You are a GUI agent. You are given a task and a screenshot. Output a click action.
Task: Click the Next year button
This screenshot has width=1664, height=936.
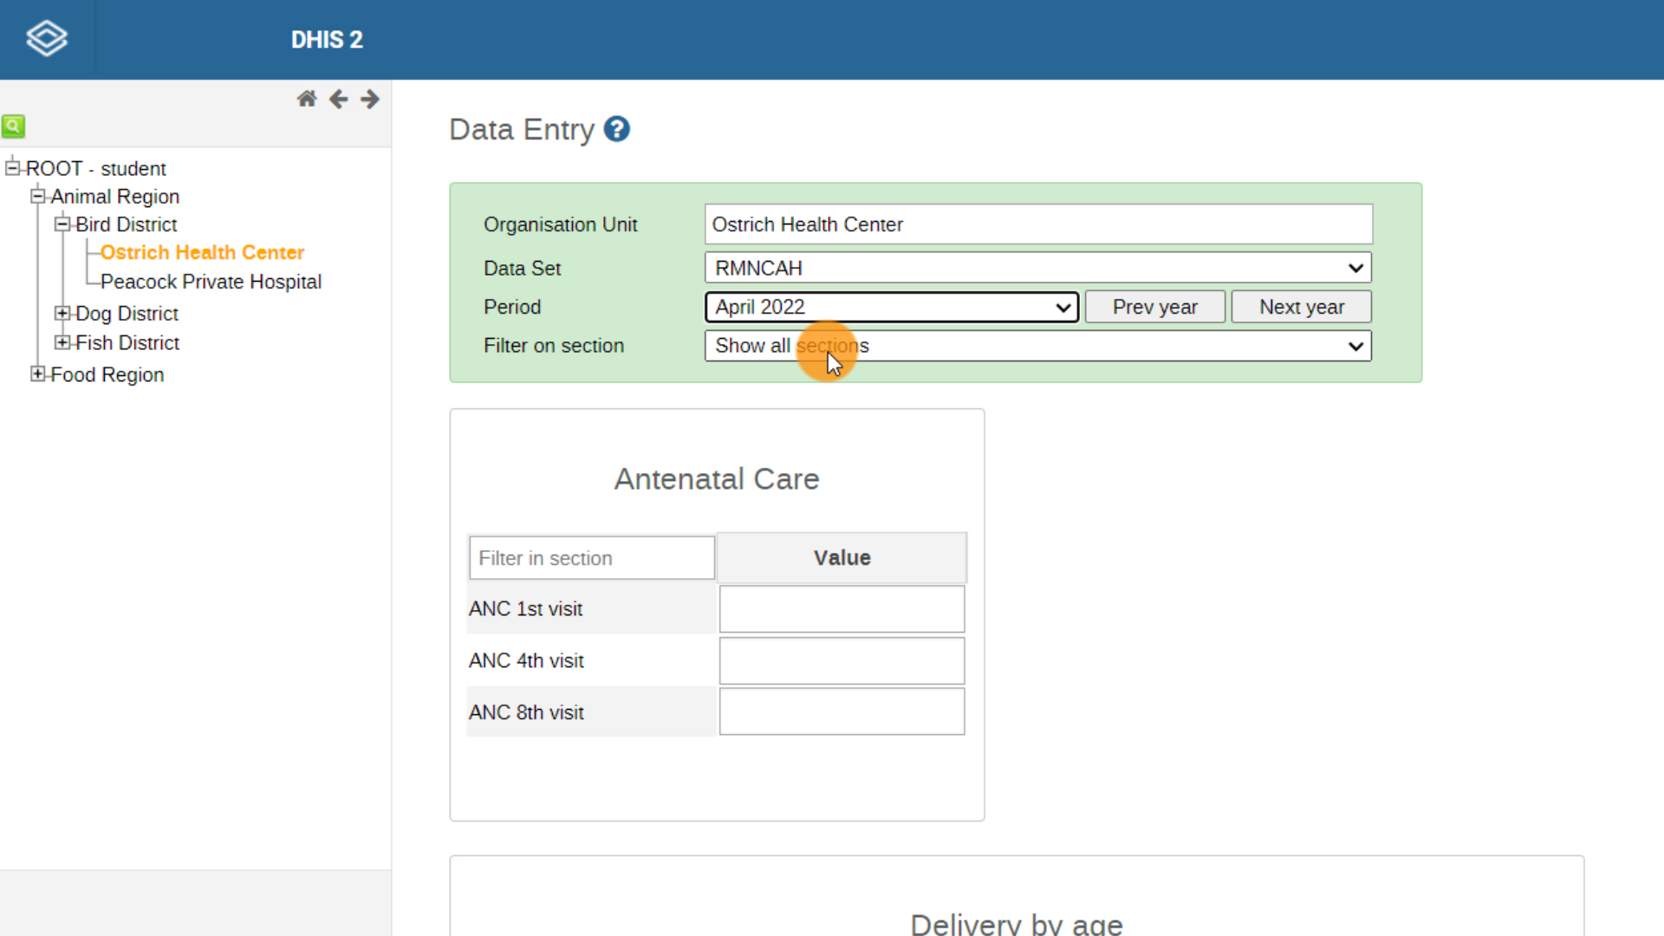1302,307
